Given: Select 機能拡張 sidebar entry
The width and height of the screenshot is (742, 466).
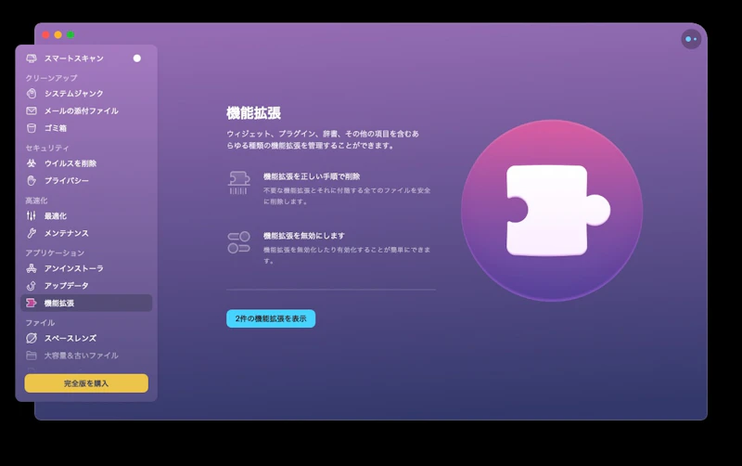Looking at the screenshot, I should (x=86, y=303).
